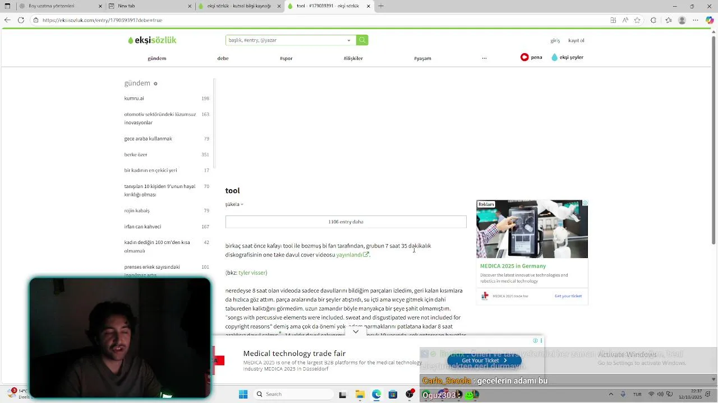Open File Explorer from the taskbar
The height and width of the screenshot is (403, 718).
360,395
